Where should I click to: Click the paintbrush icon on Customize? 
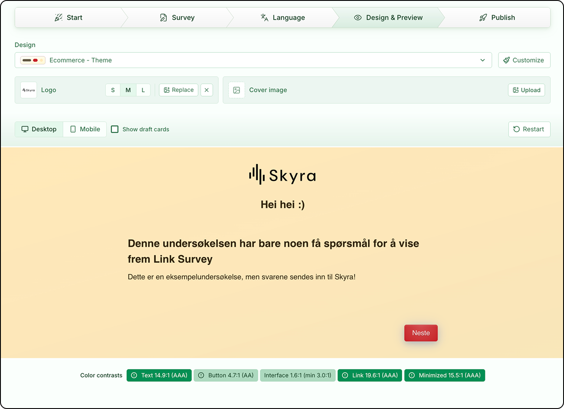(x=506, y=60)
